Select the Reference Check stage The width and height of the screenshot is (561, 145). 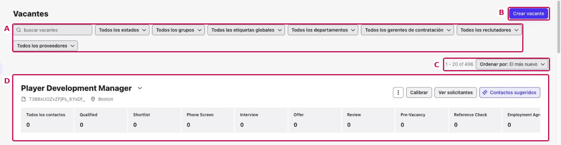tap(475, 120)
